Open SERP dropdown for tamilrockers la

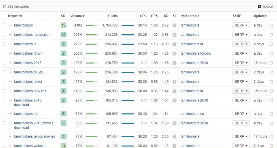click(x=241, y=44)
